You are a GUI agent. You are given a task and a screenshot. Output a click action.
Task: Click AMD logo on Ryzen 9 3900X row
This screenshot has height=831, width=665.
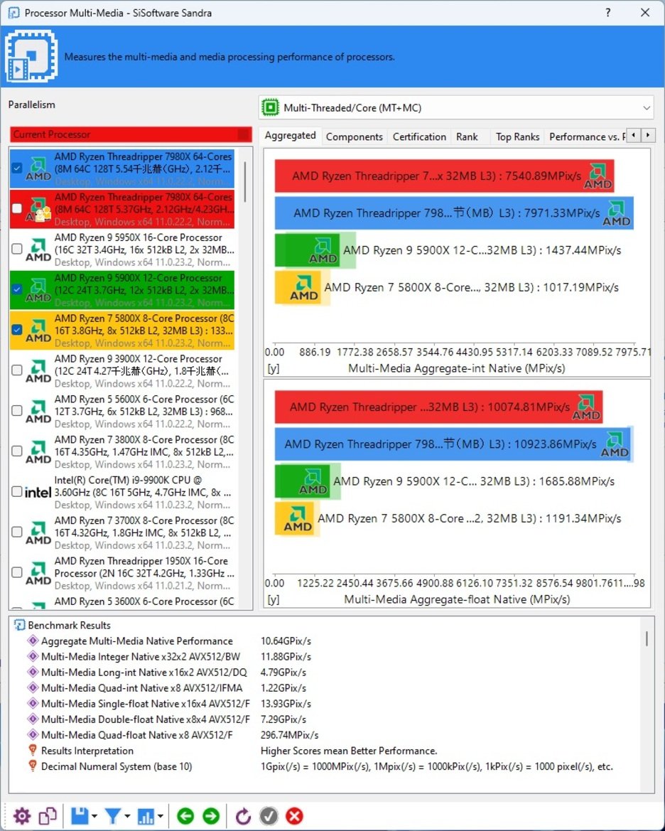tap(38, 371)
